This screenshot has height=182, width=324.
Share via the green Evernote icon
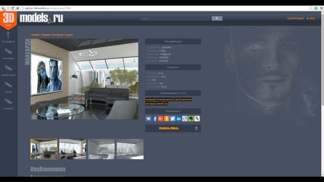tap(191, 118)
